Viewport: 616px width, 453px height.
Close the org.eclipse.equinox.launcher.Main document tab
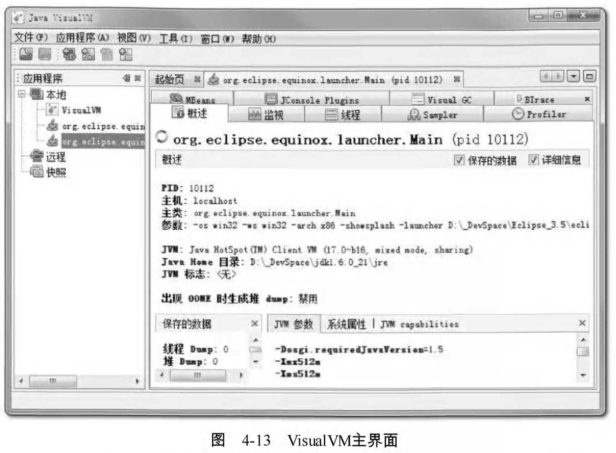pyautogui.click(x=457, y=79)
